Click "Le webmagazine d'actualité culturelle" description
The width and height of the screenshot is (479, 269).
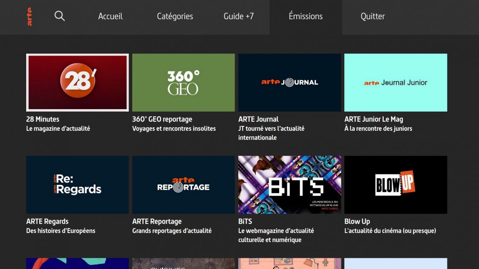click(276, 235)
